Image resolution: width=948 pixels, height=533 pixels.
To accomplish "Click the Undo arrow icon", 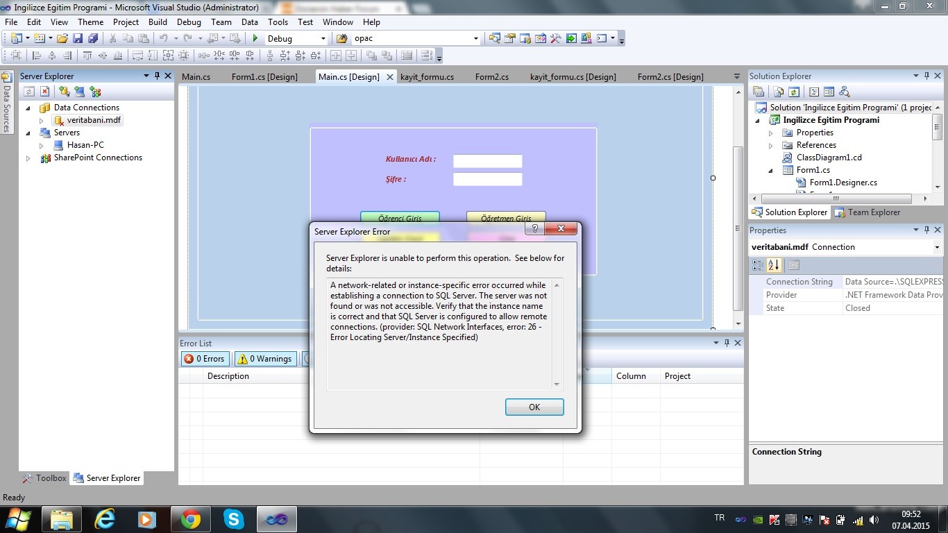I will (164, 38).
